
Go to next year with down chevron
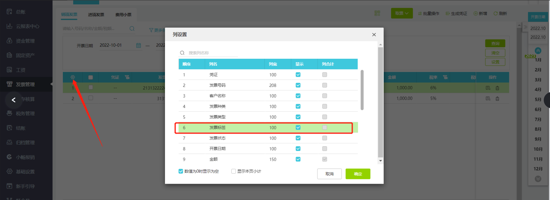coord(538,179)
